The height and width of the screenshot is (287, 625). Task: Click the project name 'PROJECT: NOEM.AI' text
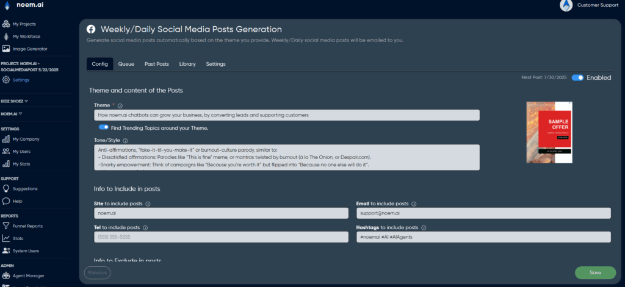tap(30, 66)
